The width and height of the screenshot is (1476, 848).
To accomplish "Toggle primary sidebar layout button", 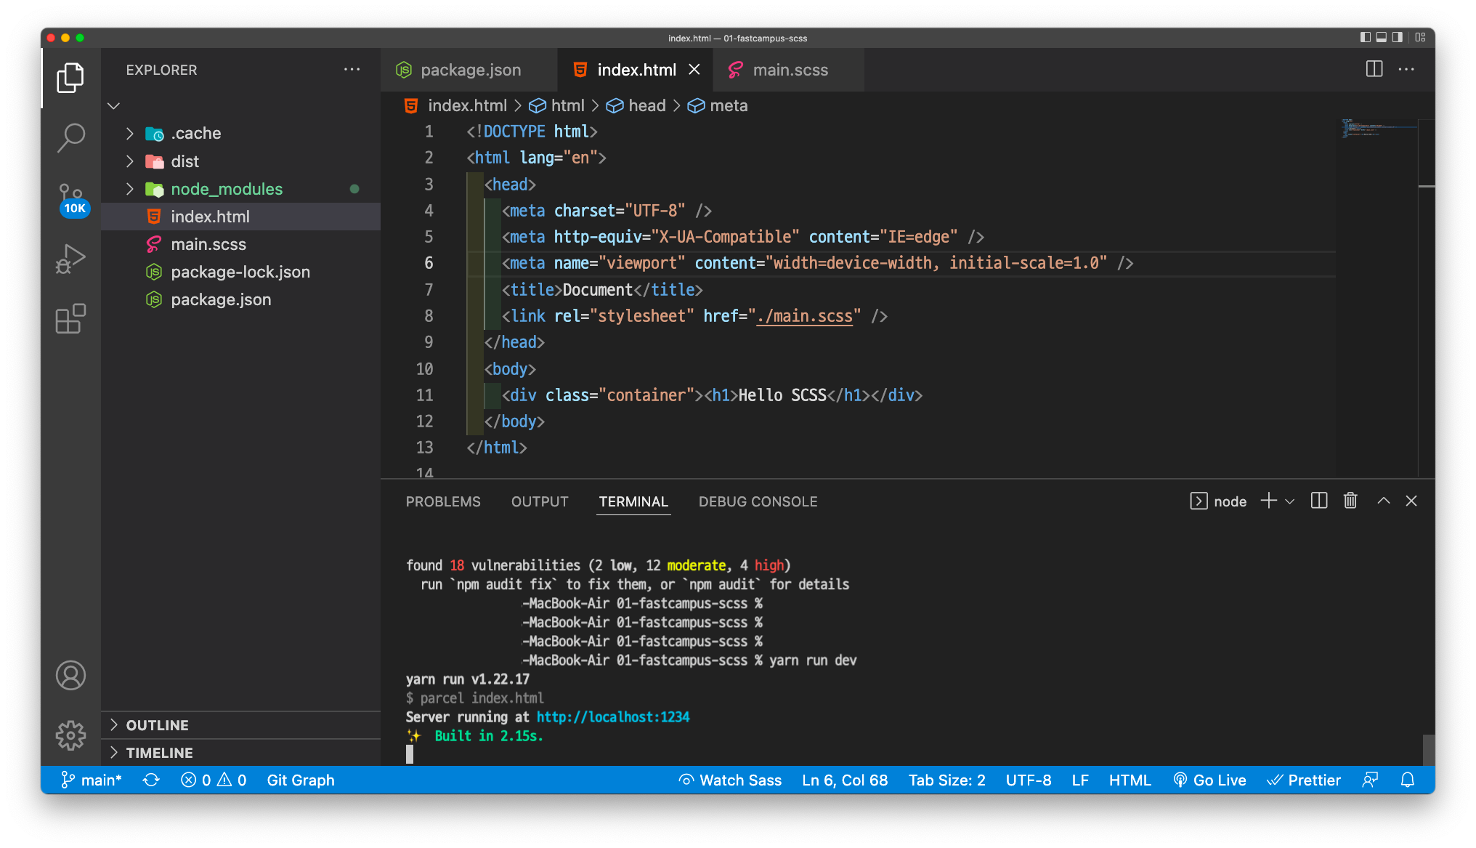I will pyautogui.click(x=1366, y=38).
